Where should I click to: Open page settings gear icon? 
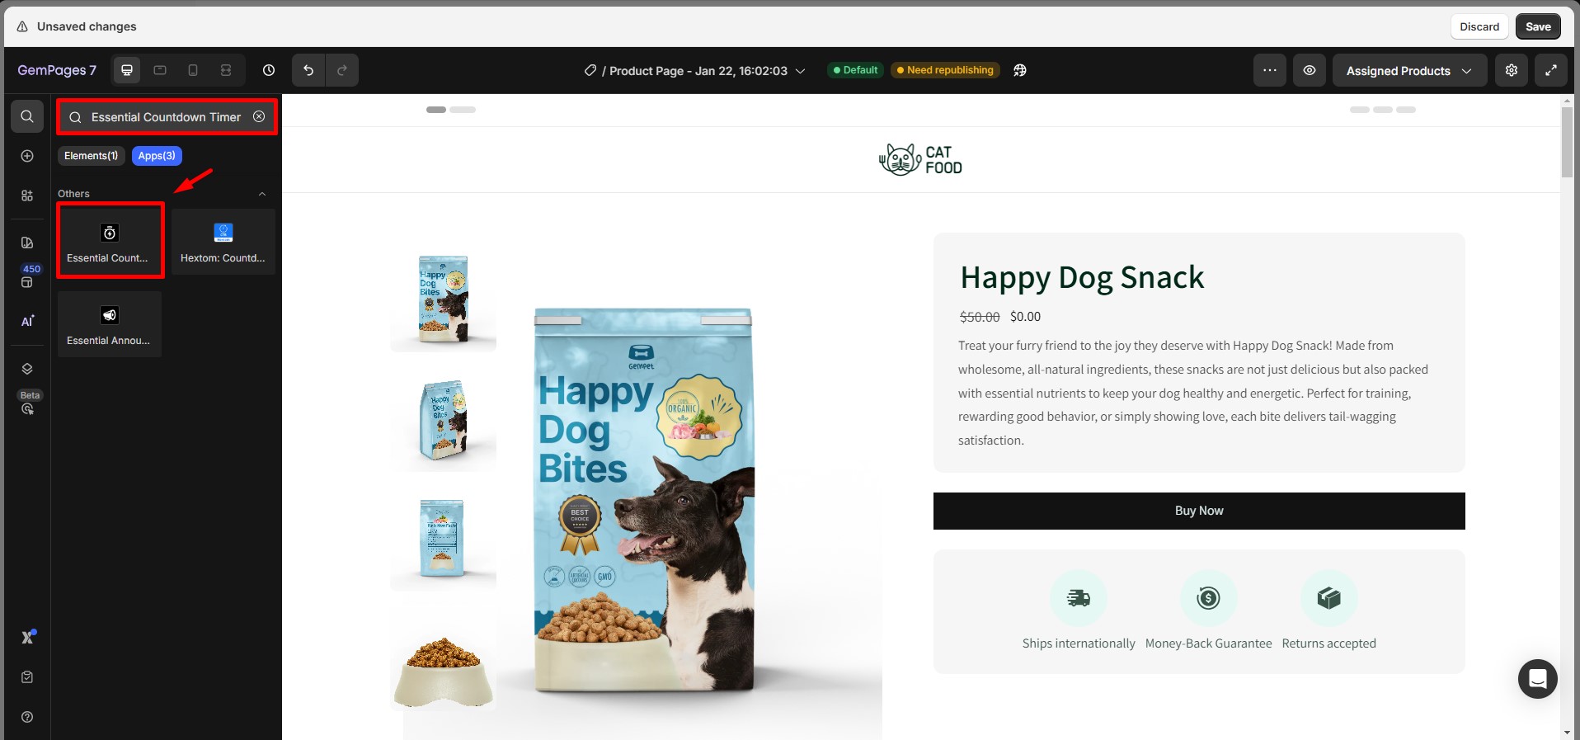coord(1512,70)
